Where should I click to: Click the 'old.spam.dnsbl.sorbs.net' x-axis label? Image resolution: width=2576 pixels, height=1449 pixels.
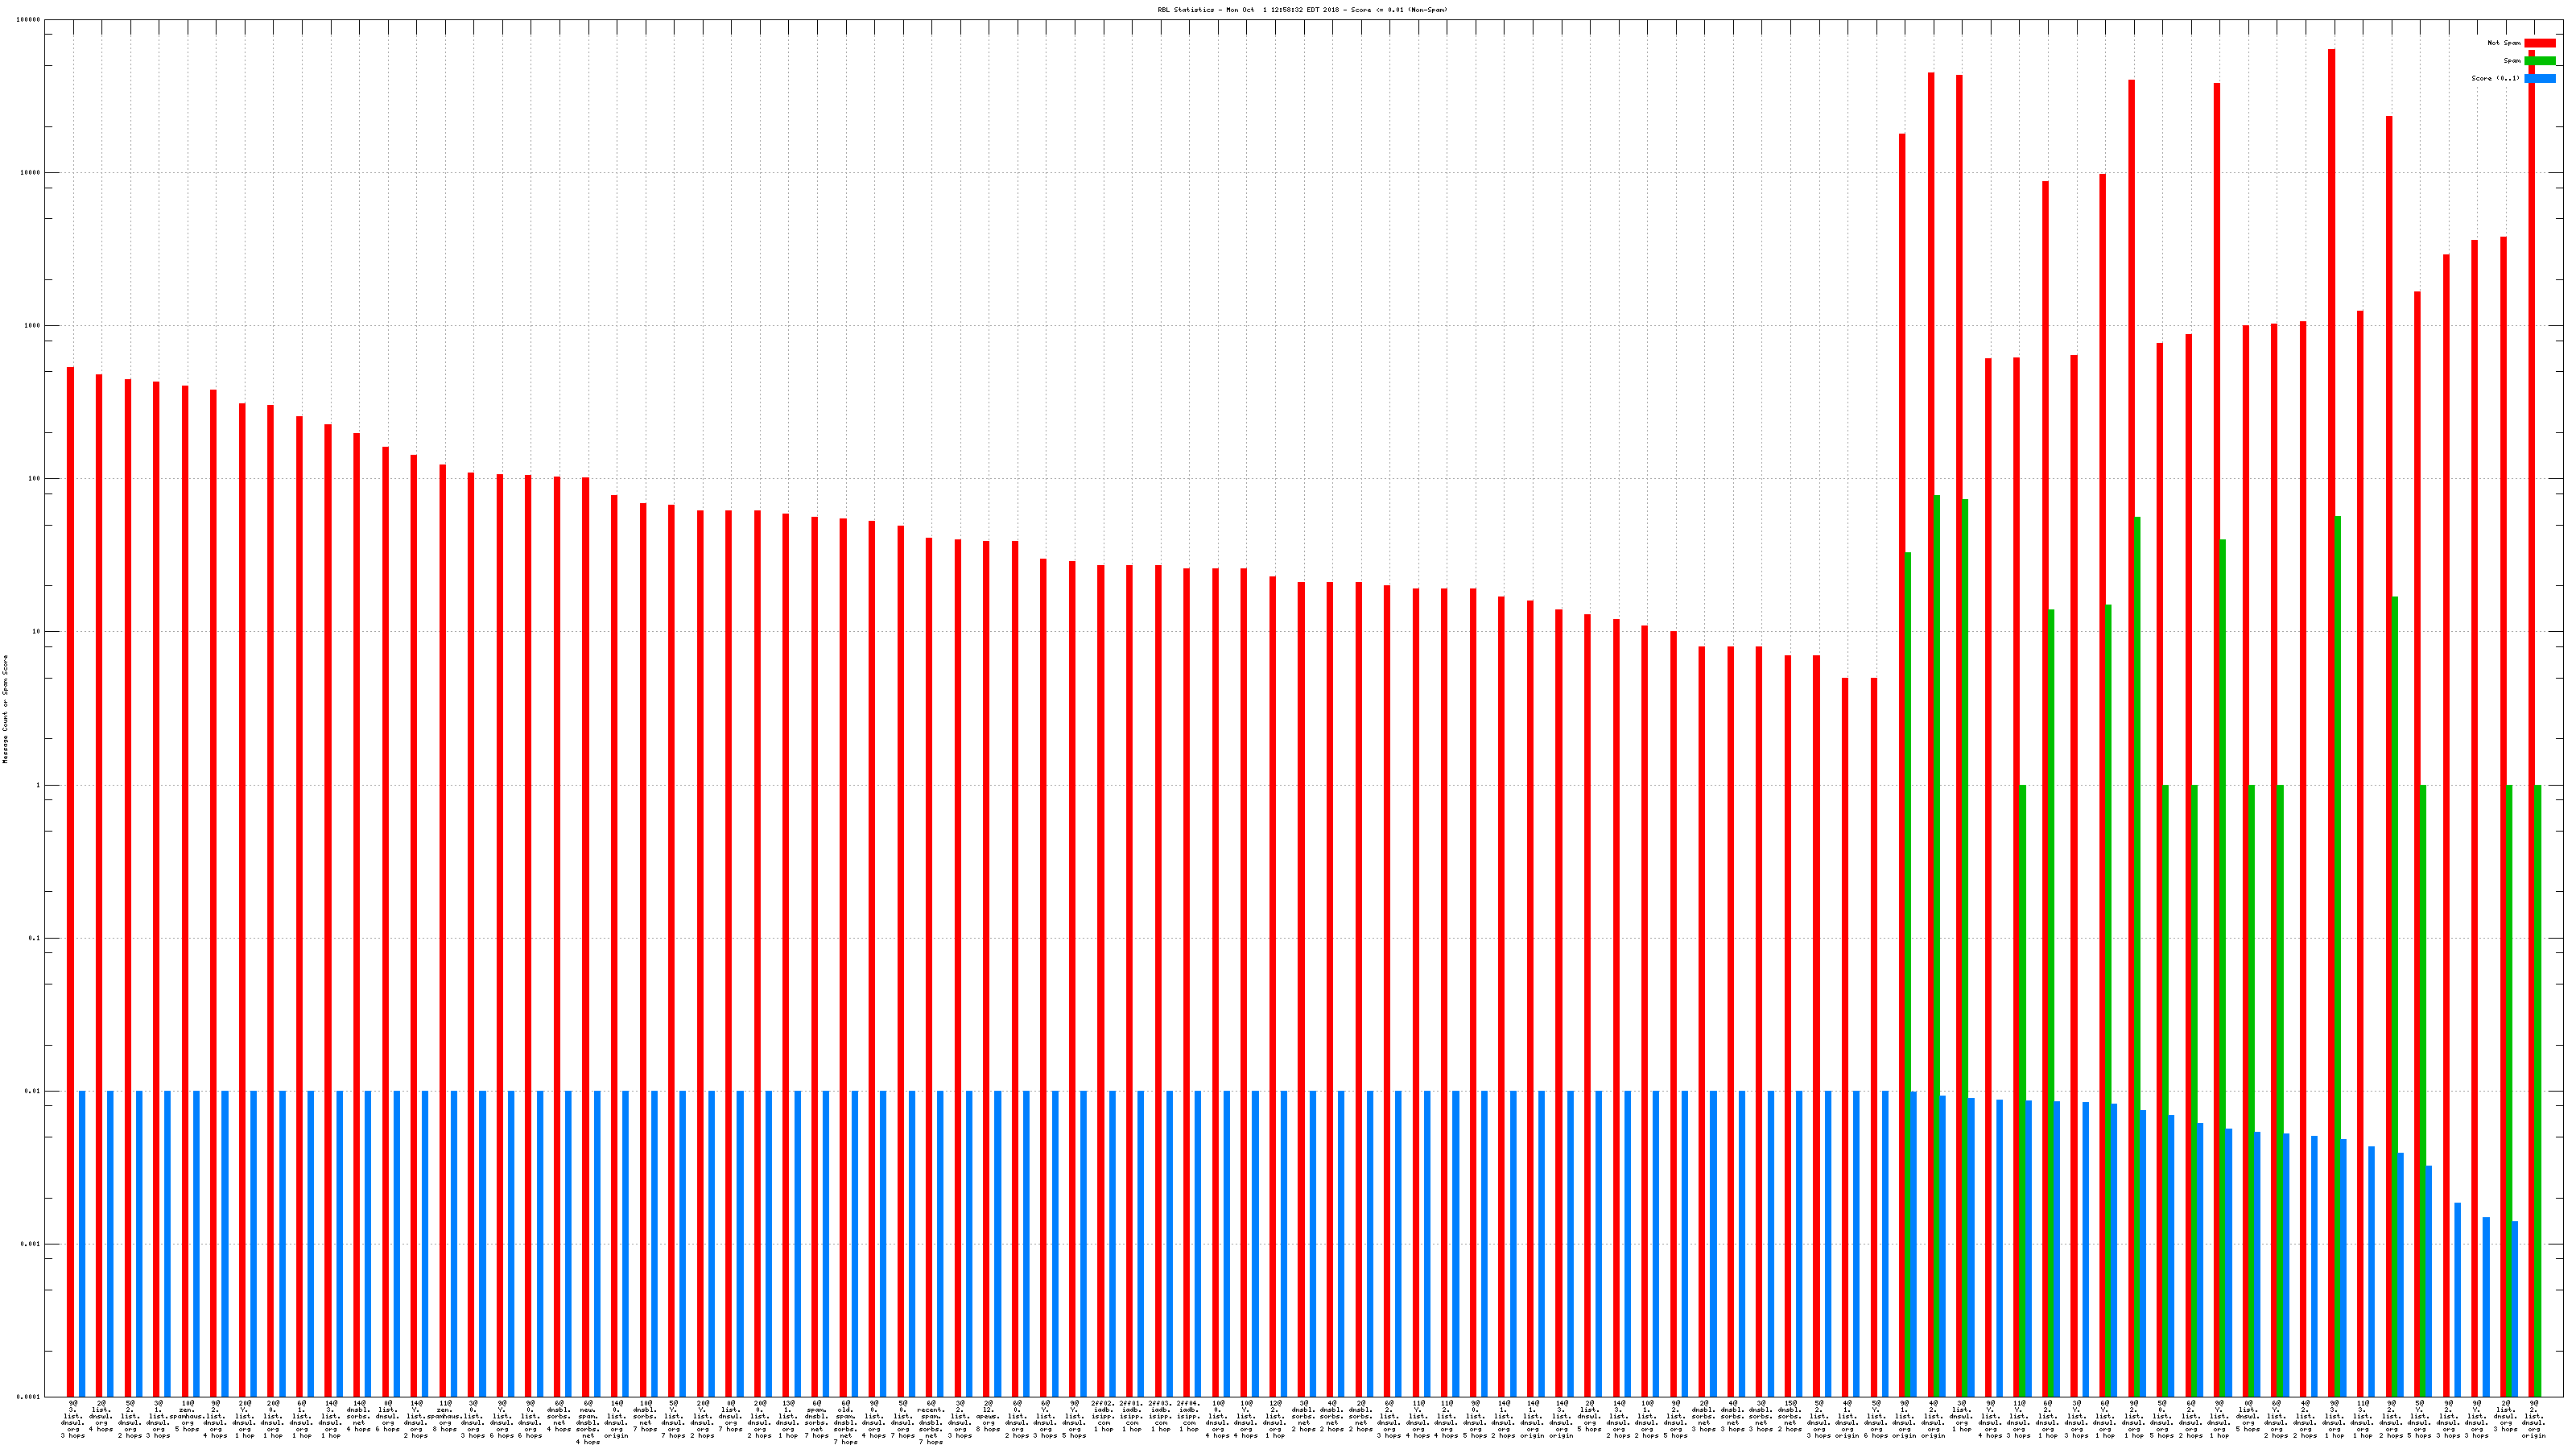pos(845,1422)
